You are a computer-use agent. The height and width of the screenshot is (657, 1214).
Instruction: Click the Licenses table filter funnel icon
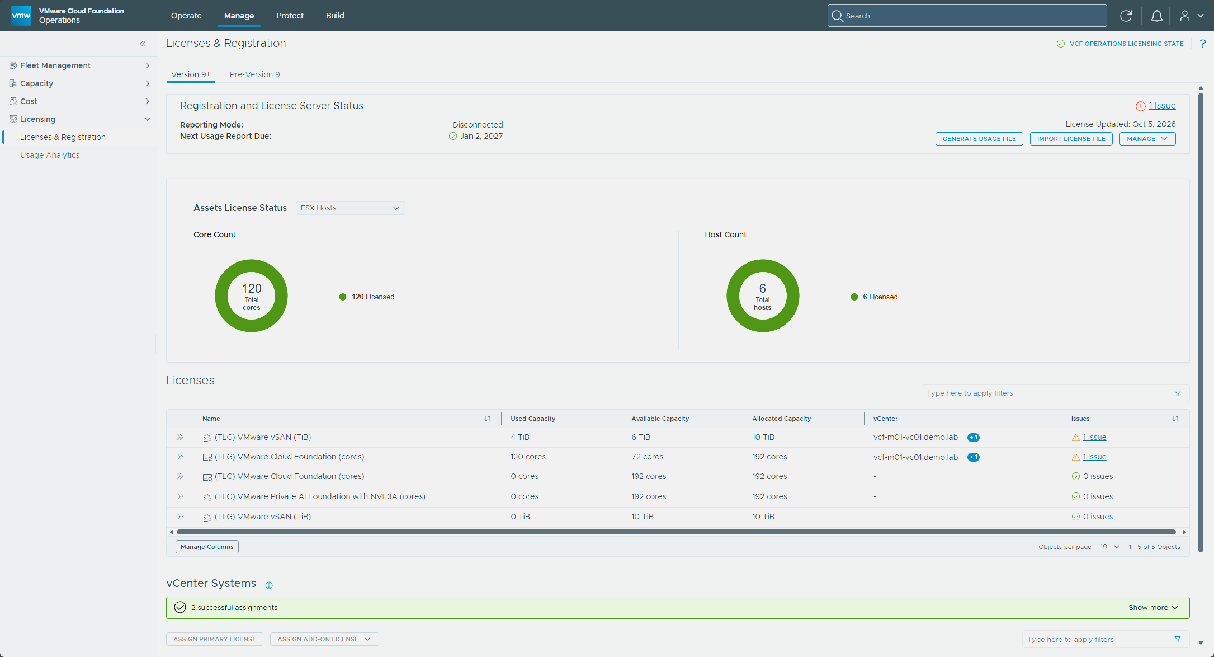1178,393
